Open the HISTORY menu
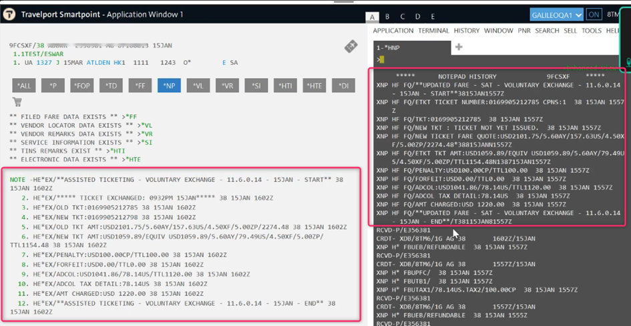The width and height of the screenshot is (631, 326). pos(467,31)
